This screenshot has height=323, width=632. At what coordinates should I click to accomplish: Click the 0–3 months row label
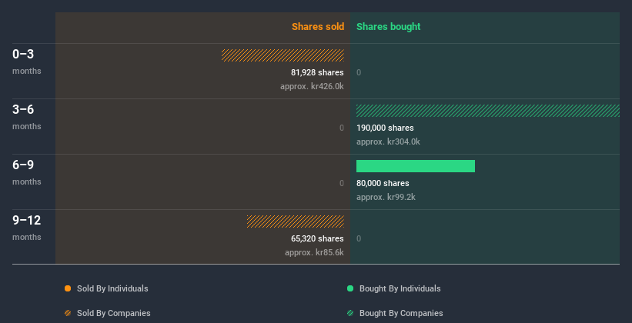pyautogui.click(x=27, y=62)
